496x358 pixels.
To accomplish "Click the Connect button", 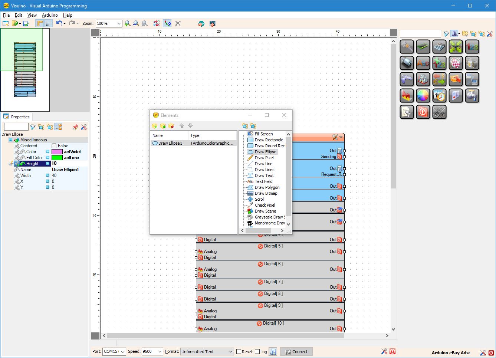I will tap(296, 351).
